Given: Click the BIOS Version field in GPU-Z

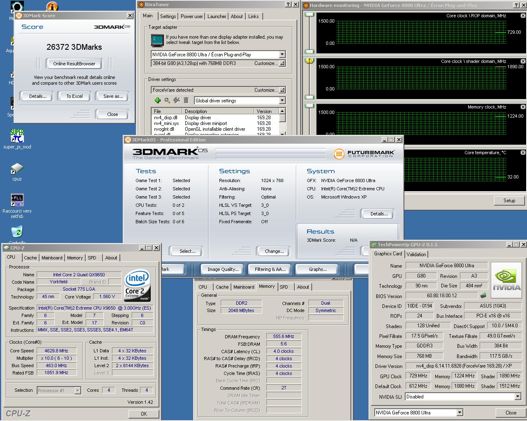Looking at the screenshot, I should point(442,295).
